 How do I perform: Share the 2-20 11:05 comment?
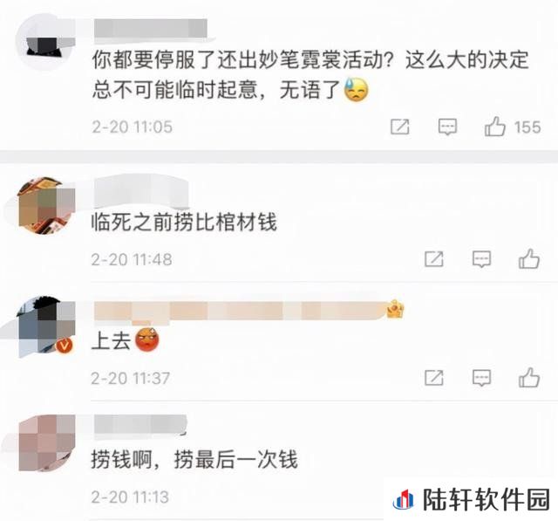coord(399,127)
